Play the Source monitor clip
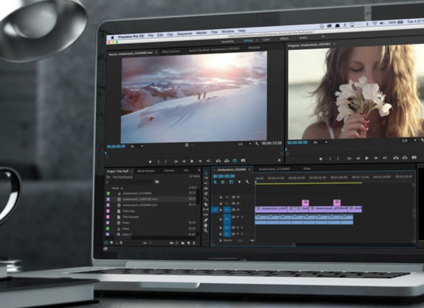Image resolution: width=424 pixels, height=308 pixels. coord(192,161)
